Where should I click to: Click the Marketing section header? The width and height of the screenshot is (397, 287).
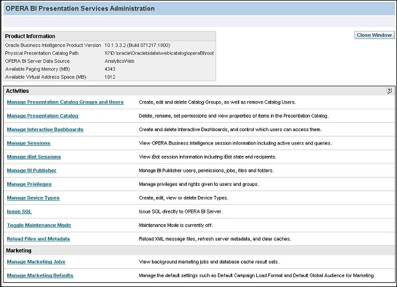click(18, 250)
